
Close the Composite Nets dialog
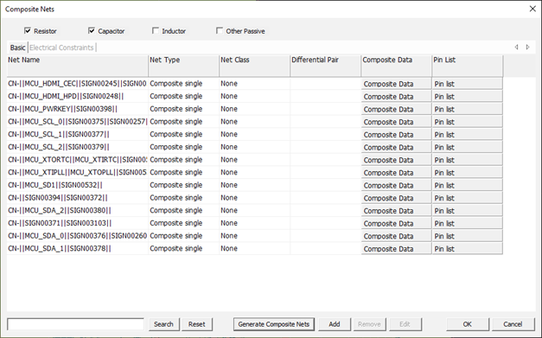tap(532, 9)
